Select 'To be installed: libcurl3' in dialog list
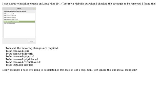The height and width of the screenshot is (91, 162). [x=19, y=24]
